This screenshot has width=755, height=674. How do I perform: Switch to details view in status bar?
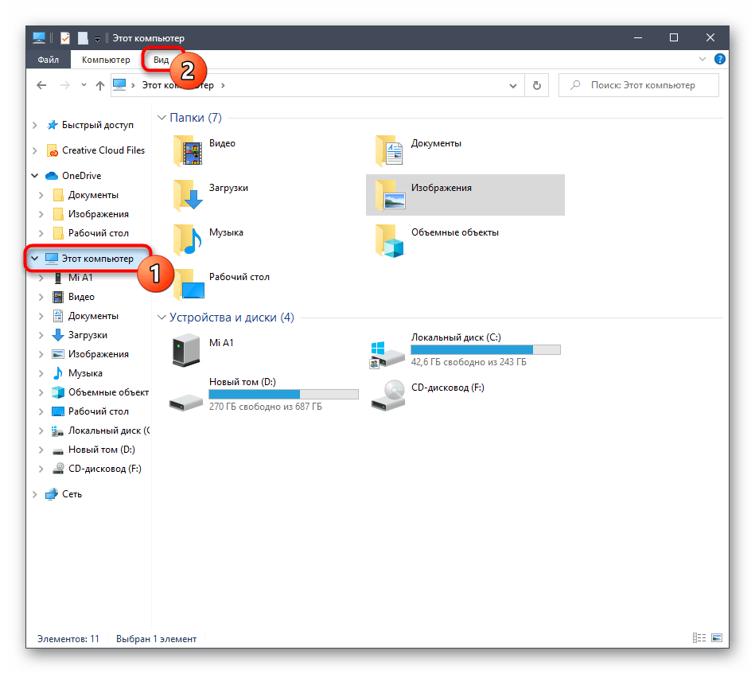coord(699,638)
